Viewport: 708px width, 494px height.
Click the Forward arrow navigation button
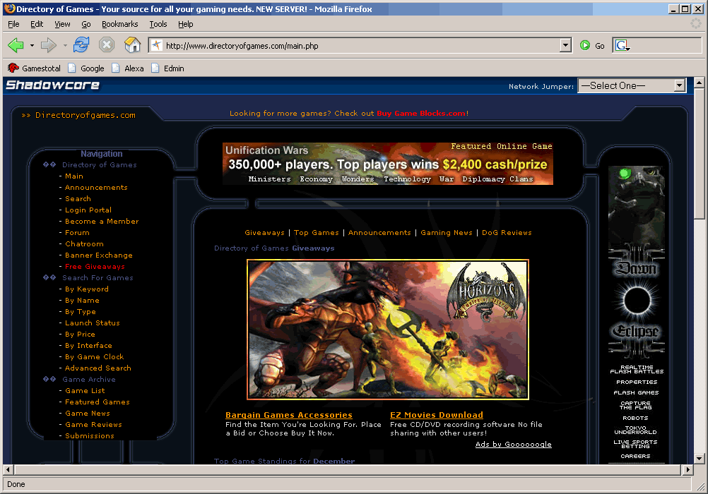48,45
